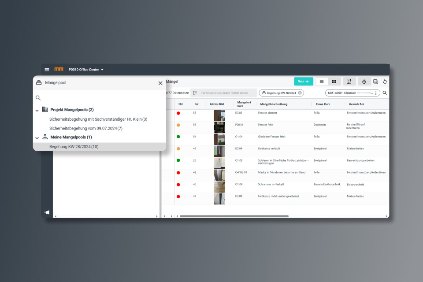Viewport: 423px width, 282px height.
Task: Collapse the Projekt Mangelpools group
Action: pyautogui.click(x=37, y=110)
